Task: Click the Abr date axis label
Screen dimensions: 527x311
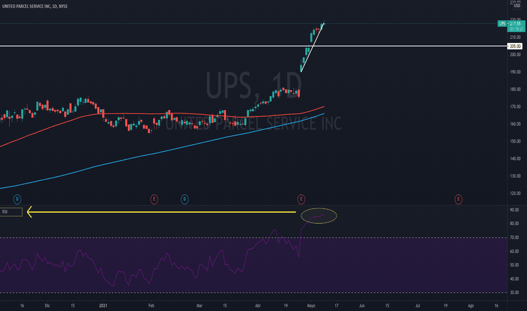Action: (x=258, y=305)
